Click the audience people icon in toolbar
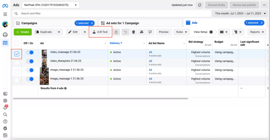 [142, 32]
